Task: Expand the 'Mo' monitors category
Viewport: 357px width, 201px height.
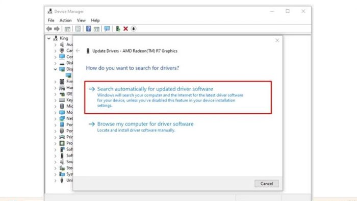Action: tap(55, 112)
